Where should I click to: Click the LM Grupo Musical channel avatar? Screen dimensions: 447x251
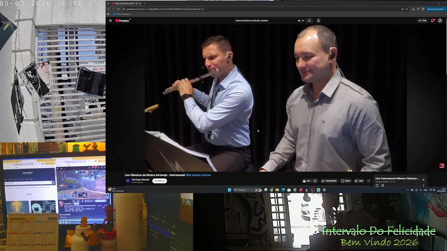(x=128, y=181)
